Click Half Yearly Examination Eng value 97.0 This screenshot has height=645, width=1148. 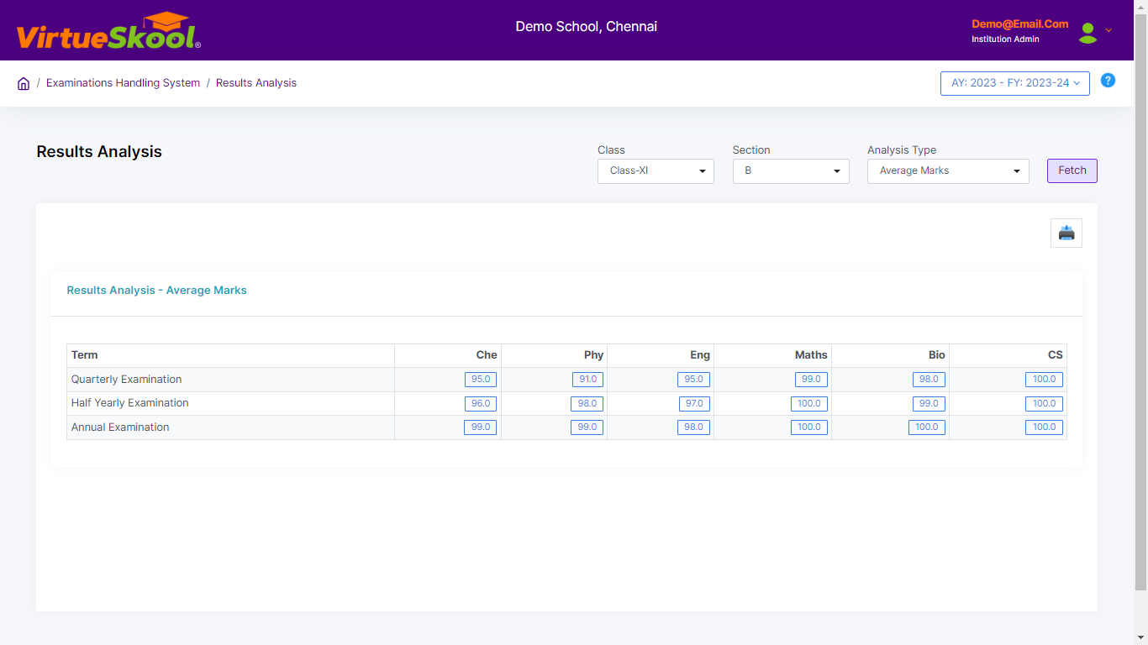pyautogui.click(x=695, y=404)
